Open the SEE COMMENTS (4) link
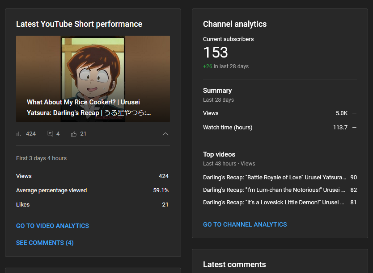373x273 pixels. [45, 243]
